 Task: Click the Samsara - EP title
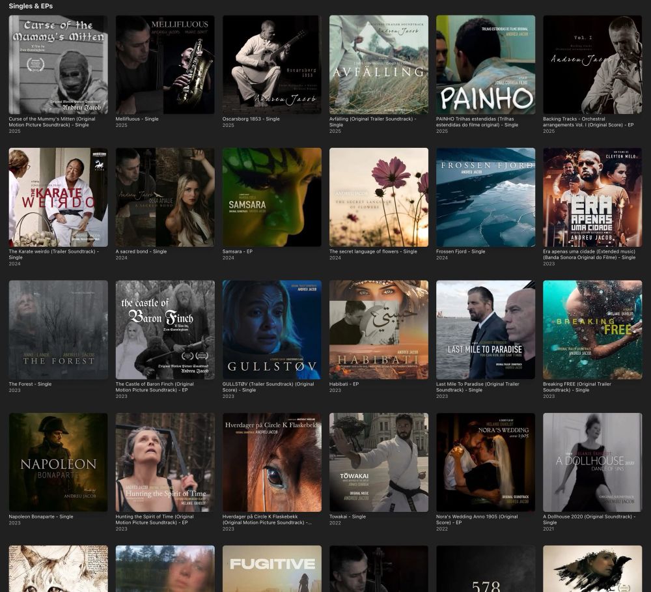(x=238, y=251)
